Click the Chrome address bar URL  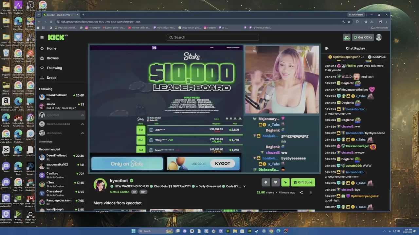point(101,22)
